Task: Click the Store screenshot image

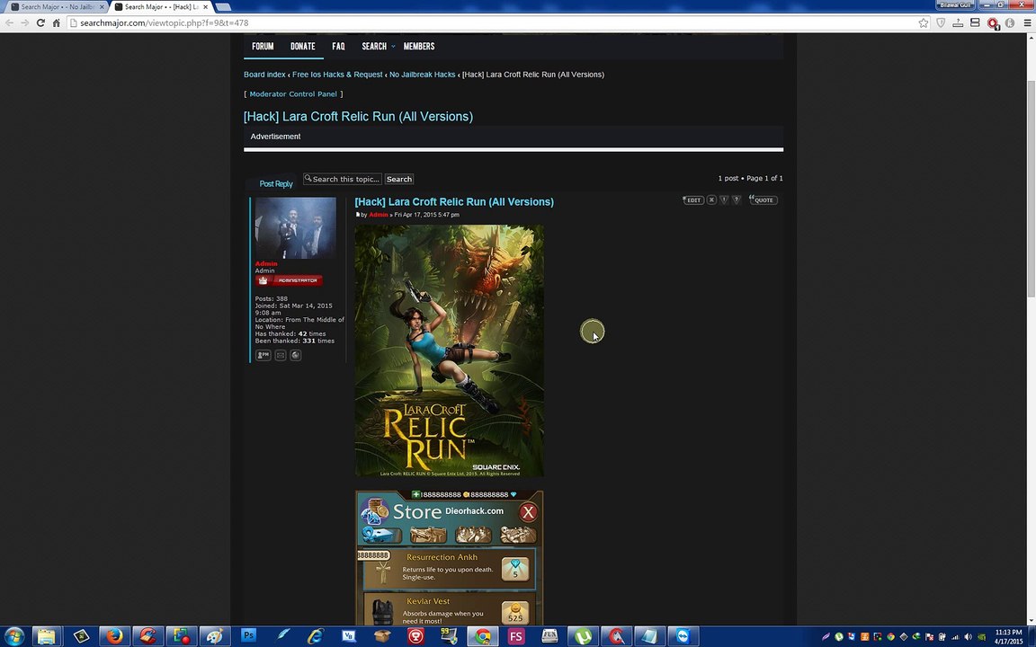Action: click(x=450, y=557)
